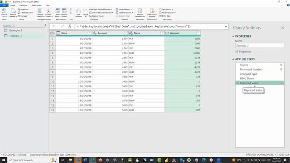Viewport: 290px width, 163px height.
Task: Click the Amount column 1.2 type icon
Action: pyautogui.click(x=167, y=33)
